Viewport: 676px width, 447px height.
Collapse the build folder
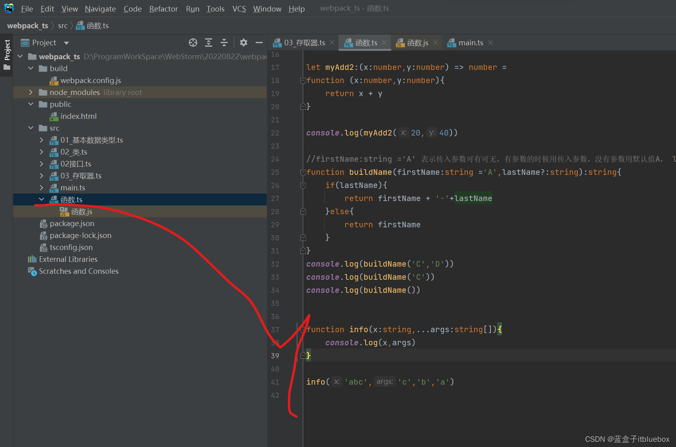(x=31, y=68)
